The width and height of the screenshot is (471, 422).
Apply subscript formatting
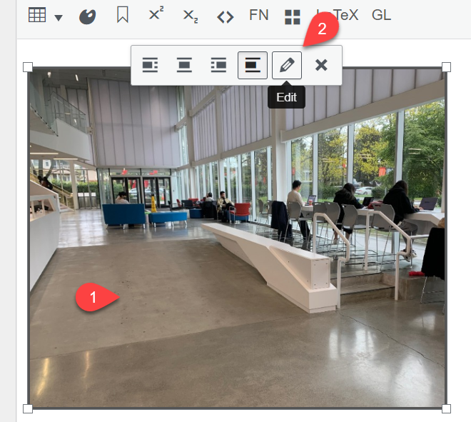190,16
